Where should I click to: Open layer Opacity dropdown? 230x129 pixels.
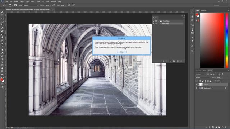(222, 78)
